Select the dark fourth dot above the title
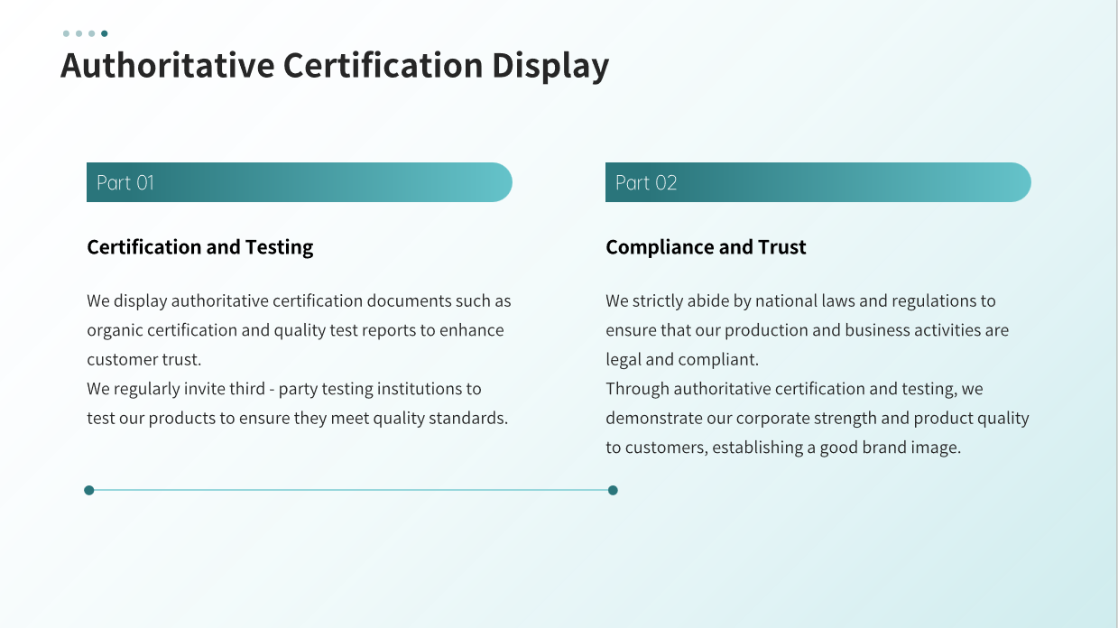 [x=105, y=33]
